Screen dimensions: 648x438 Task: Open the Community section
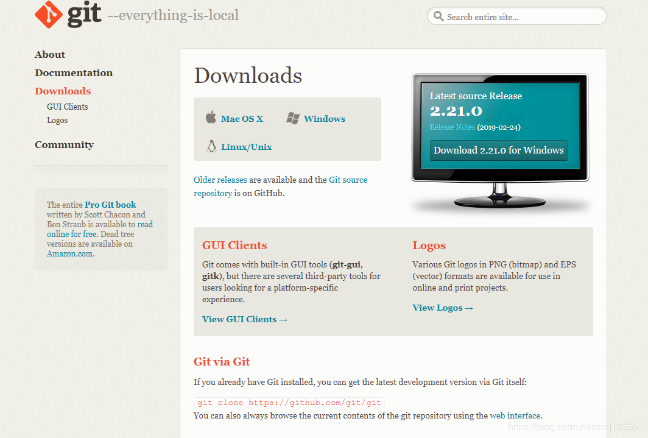pyautogui.click(x=65, y=144)
